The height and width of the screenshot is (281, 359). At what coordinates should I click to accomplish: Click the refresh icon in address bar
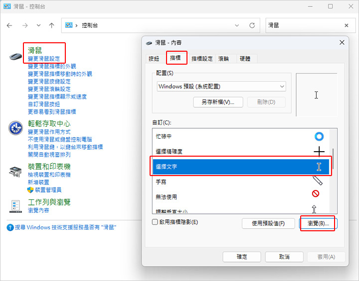[x=252, y=25]
